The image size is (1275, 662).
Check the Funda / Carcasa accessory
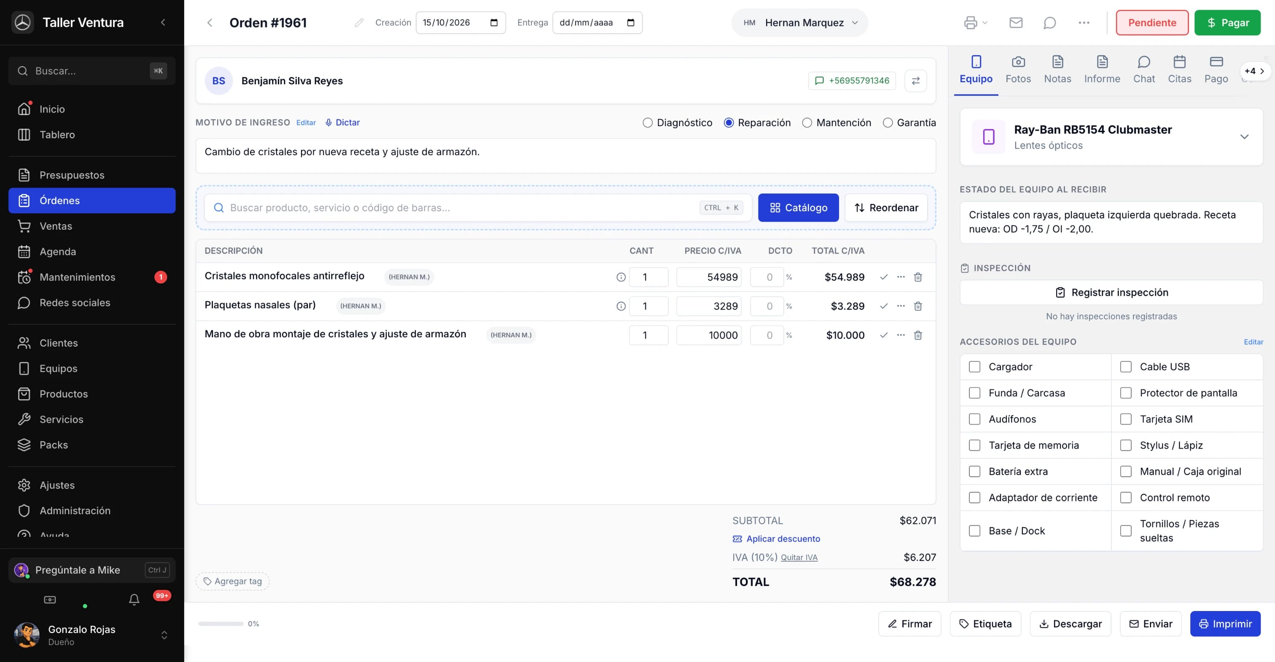974,393
